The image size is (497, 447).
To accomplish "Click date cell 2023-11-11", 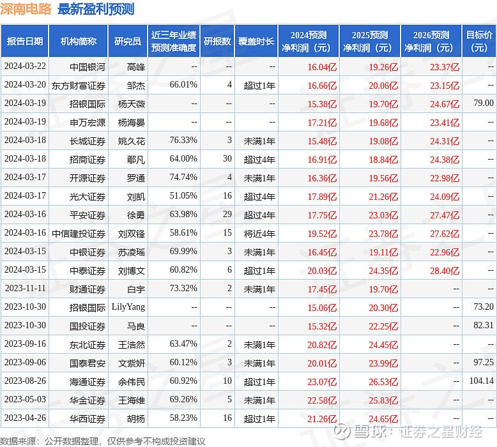I will [25, 288].
